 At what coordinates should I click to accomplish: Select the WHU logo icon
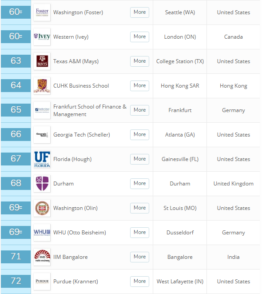(x=42, y=233)
